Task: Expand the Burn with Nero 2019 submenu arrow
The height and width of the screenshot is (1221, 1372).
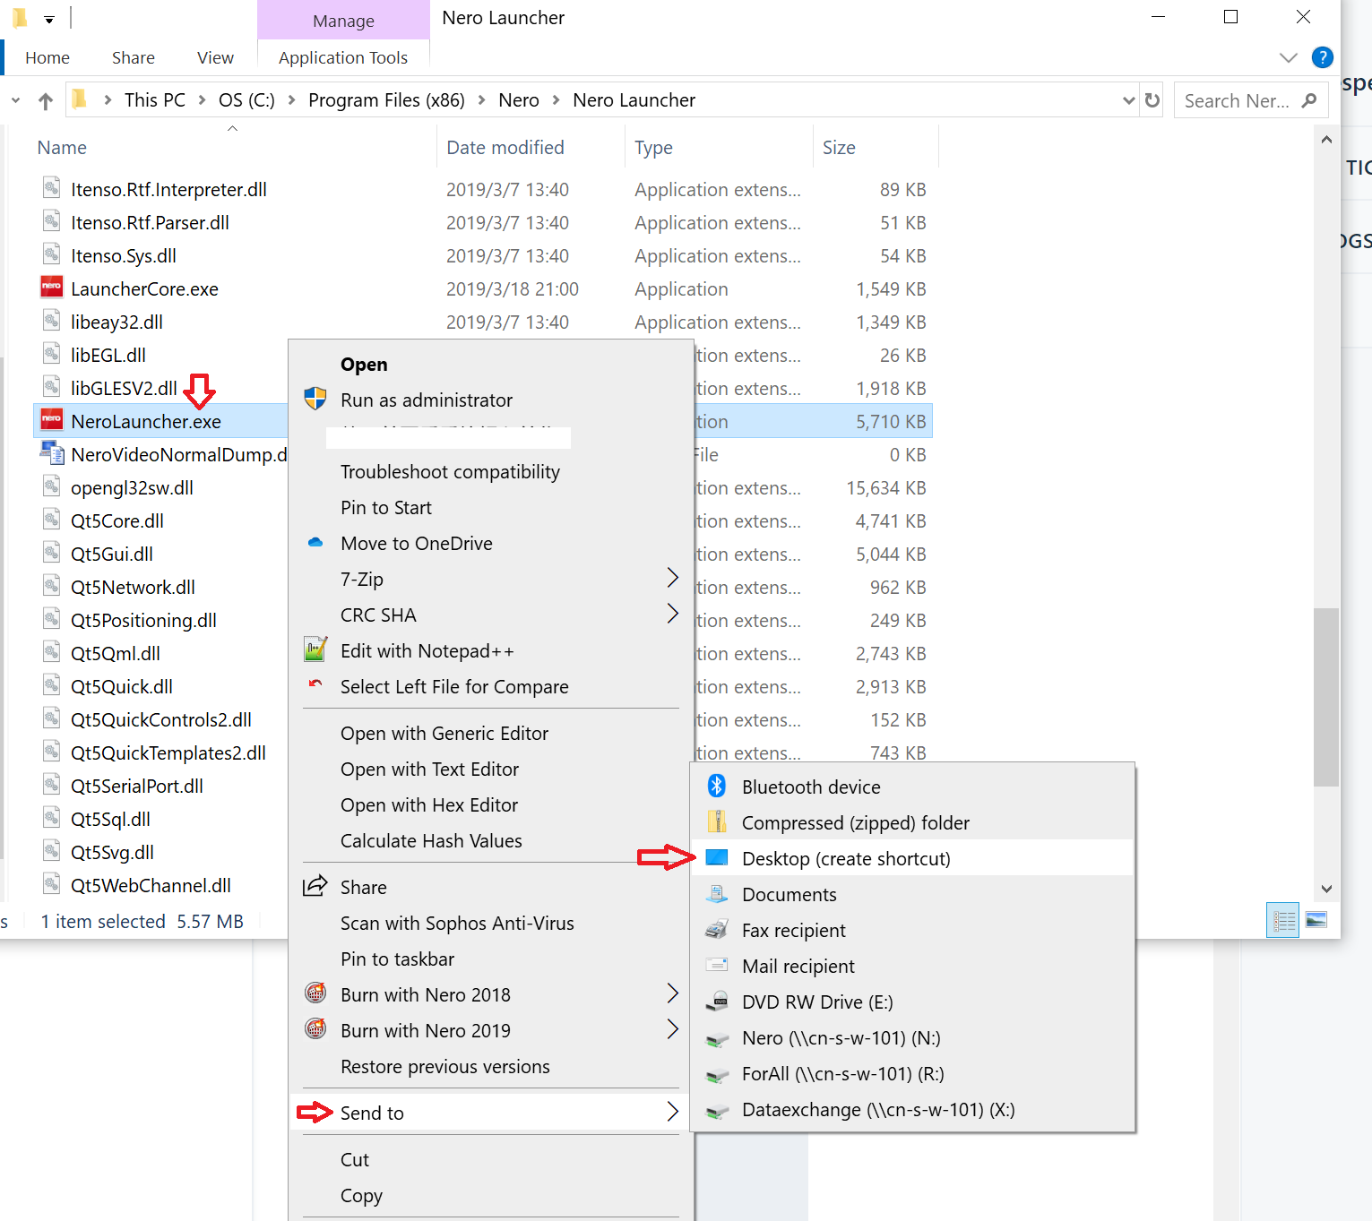Action: tap(673, 1029)
